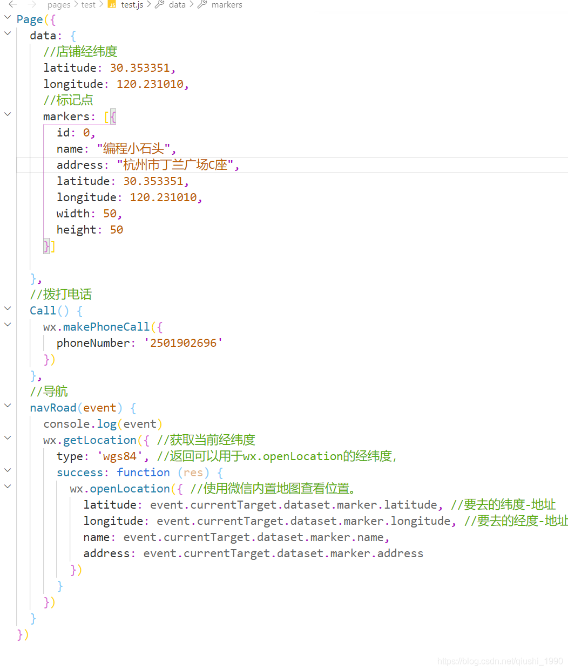Collapse the wx.openLocation block

(x=8, y=487)
